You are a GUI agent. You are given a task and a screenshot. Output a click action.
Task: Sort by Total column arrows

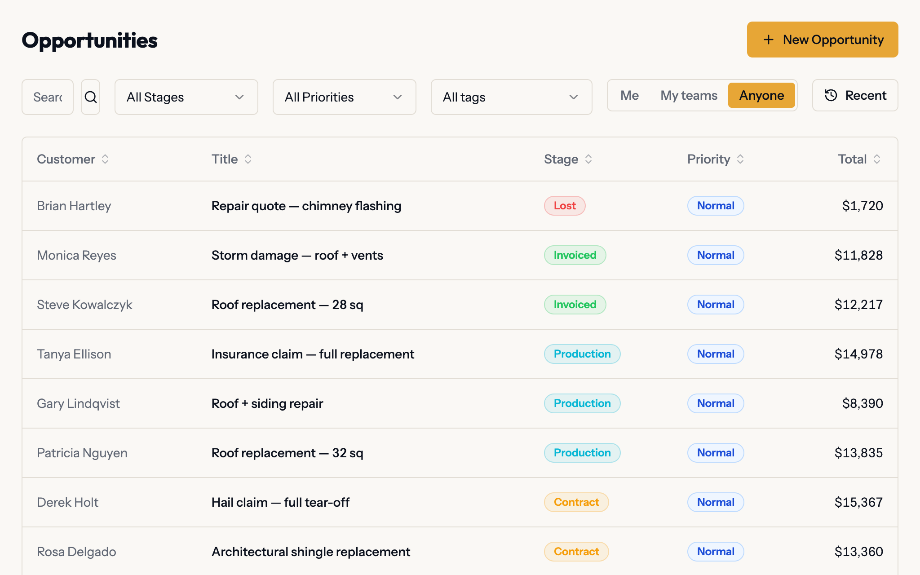click(877, 159)
